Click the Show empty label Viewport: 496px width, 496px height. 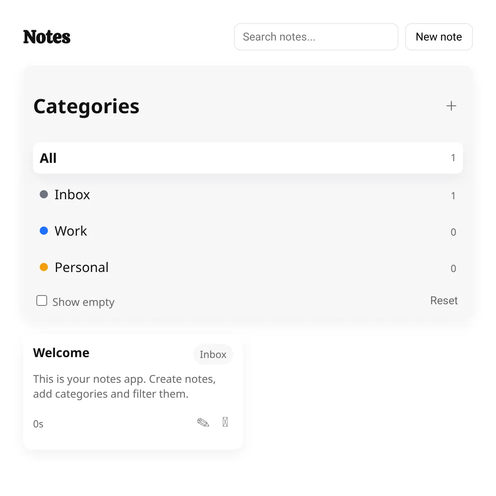[x=83, y=302]
